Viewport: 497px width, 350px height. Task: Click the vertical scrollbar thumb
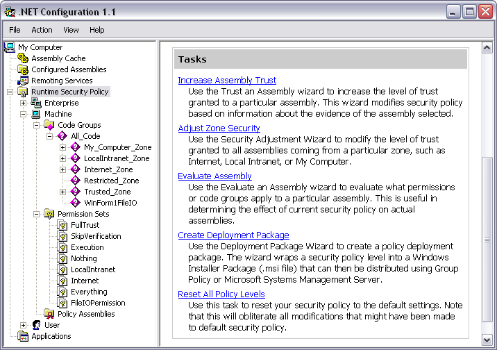coord(487,240)
